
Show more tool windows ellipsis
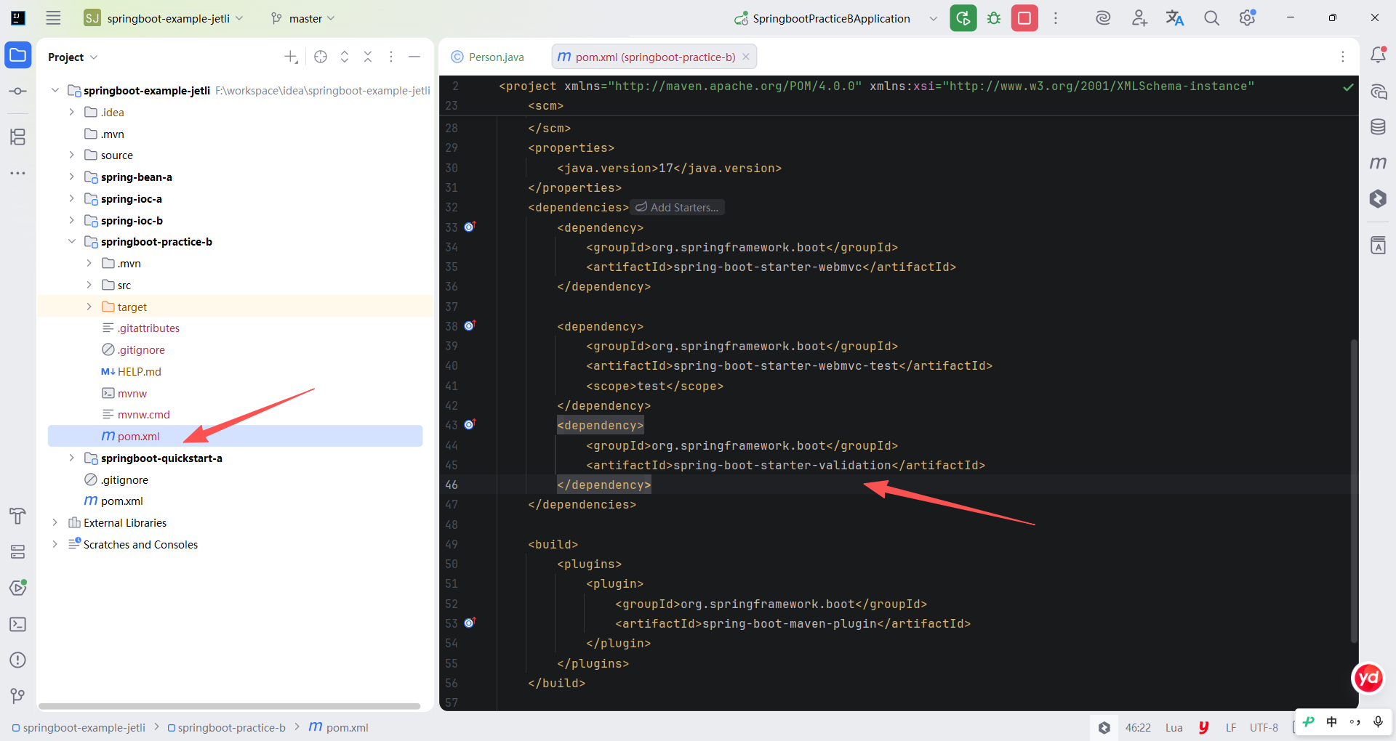[x=18, y=173]
